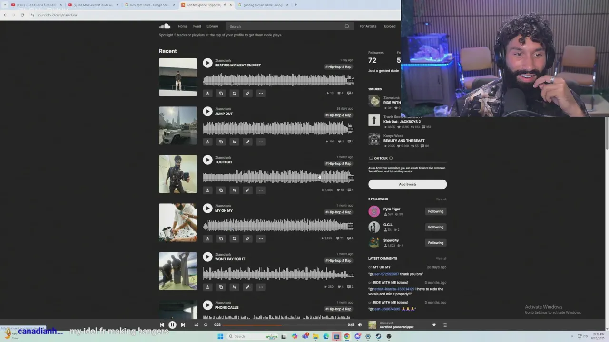Play the TOO HIGH track
This screenshot has width=609, height=342.
click(207, 160)
